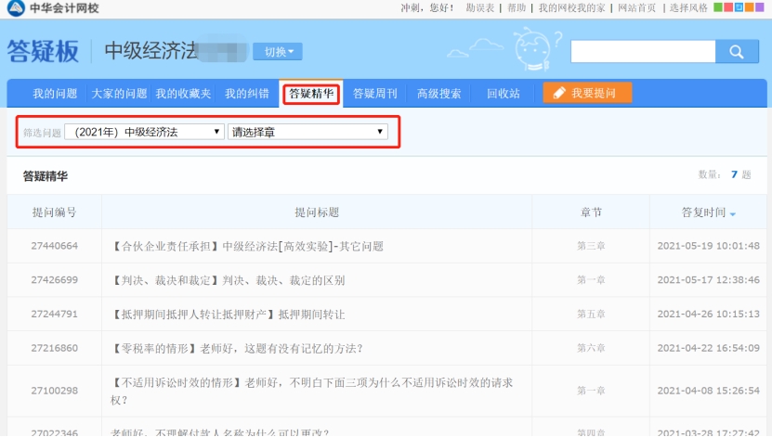Choose the red style color swatch
Image resolution: width=772 pixels, height=437 pixels.
coord(728,7)
